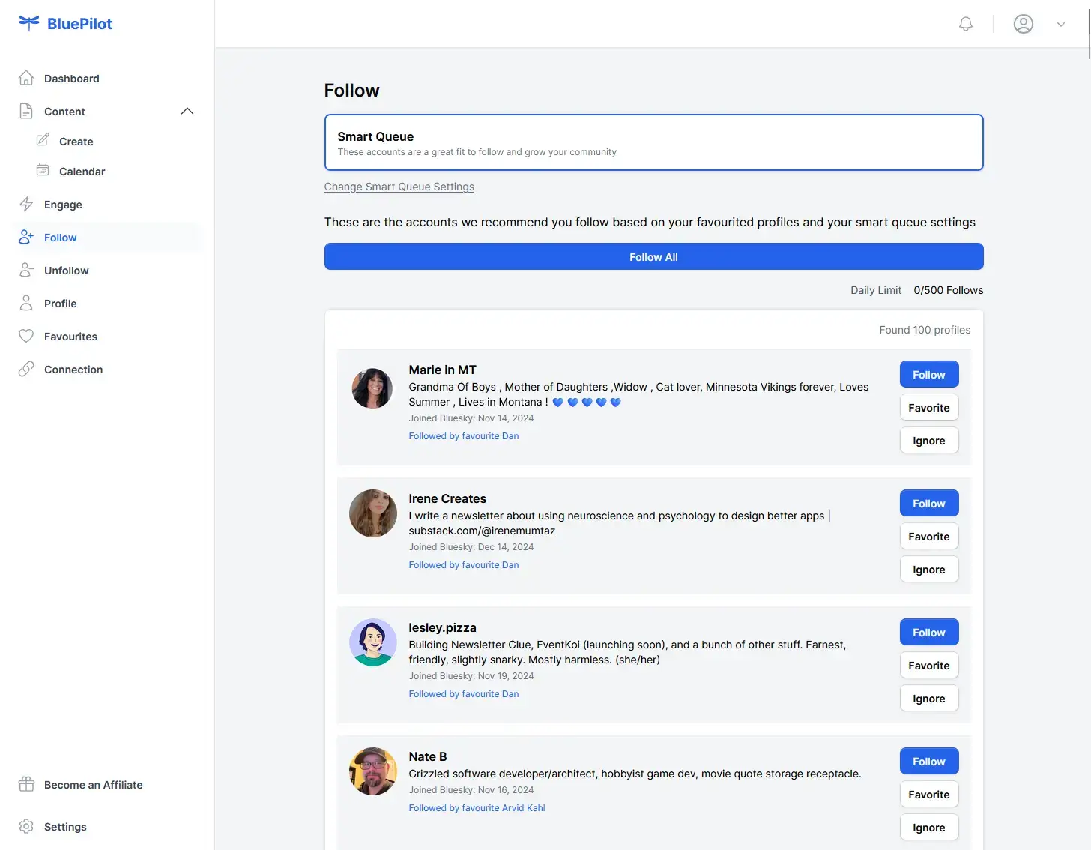Switch to the Profile sidebar section

25,303
